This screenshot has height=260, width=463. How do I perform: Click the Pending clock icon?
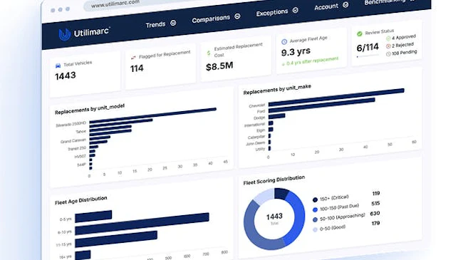(x=388, y=53)
